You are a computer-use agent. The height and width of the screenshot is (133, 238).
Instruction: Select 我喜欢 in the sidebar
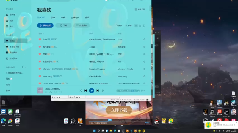16,41
